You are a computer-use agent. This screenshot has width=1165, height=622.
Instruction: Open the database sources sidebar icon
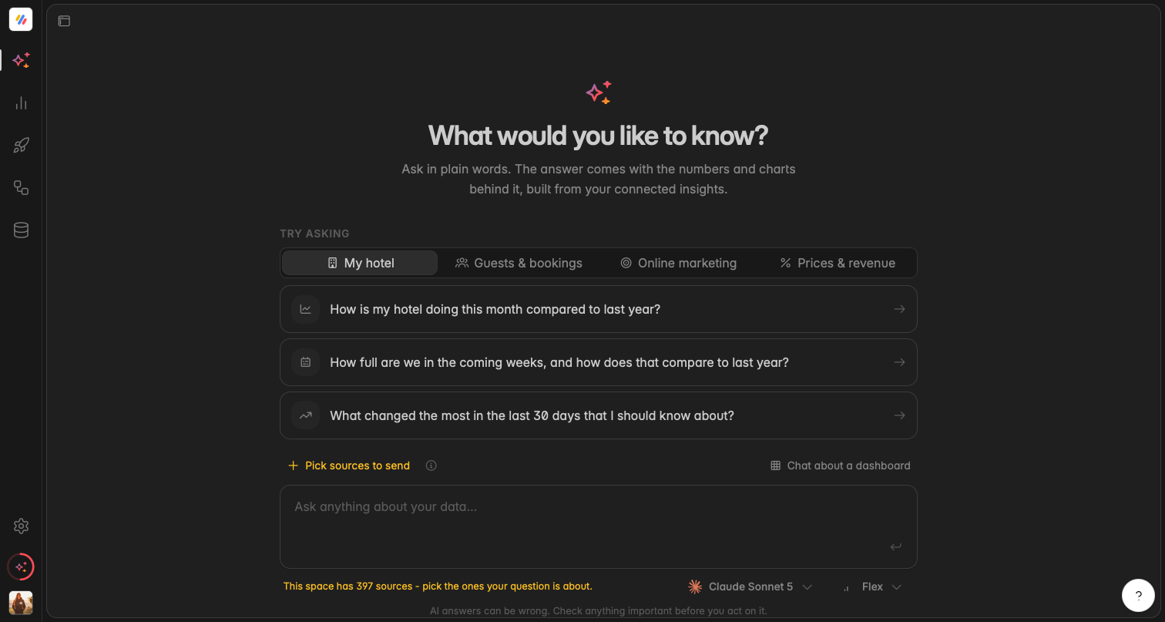pyautogui.click(x=21, y=230)
